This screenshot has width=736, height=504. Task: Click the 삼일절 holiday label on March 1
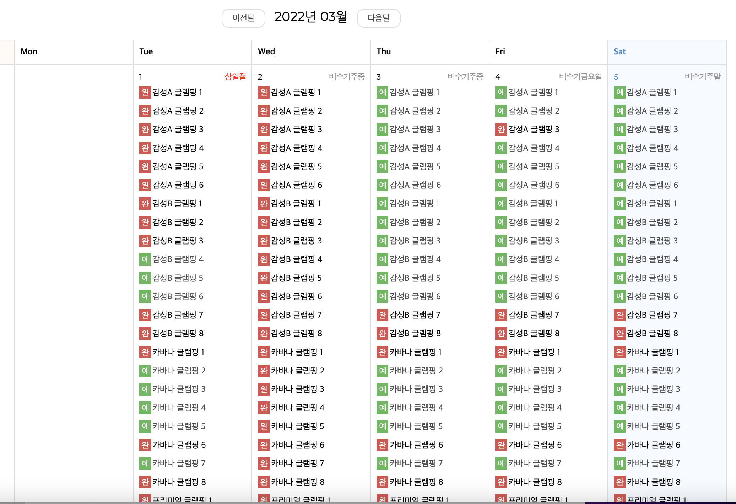235,77
